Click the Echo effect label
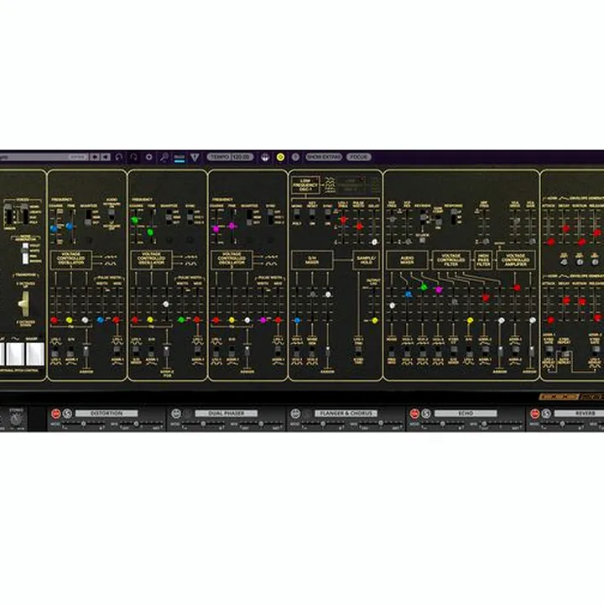 [x=466, y=414]
